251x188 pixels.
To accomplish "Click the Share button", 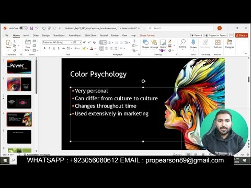I will point(242,36).
